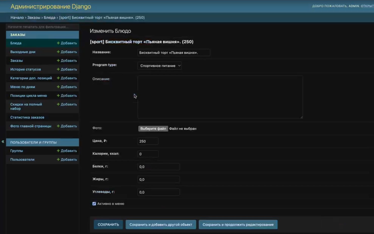
Task: Click the Выберите файл photo button
Action: coord(153,128)
